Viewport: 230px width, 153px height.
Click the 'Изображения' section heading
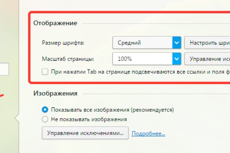[55, 93]
